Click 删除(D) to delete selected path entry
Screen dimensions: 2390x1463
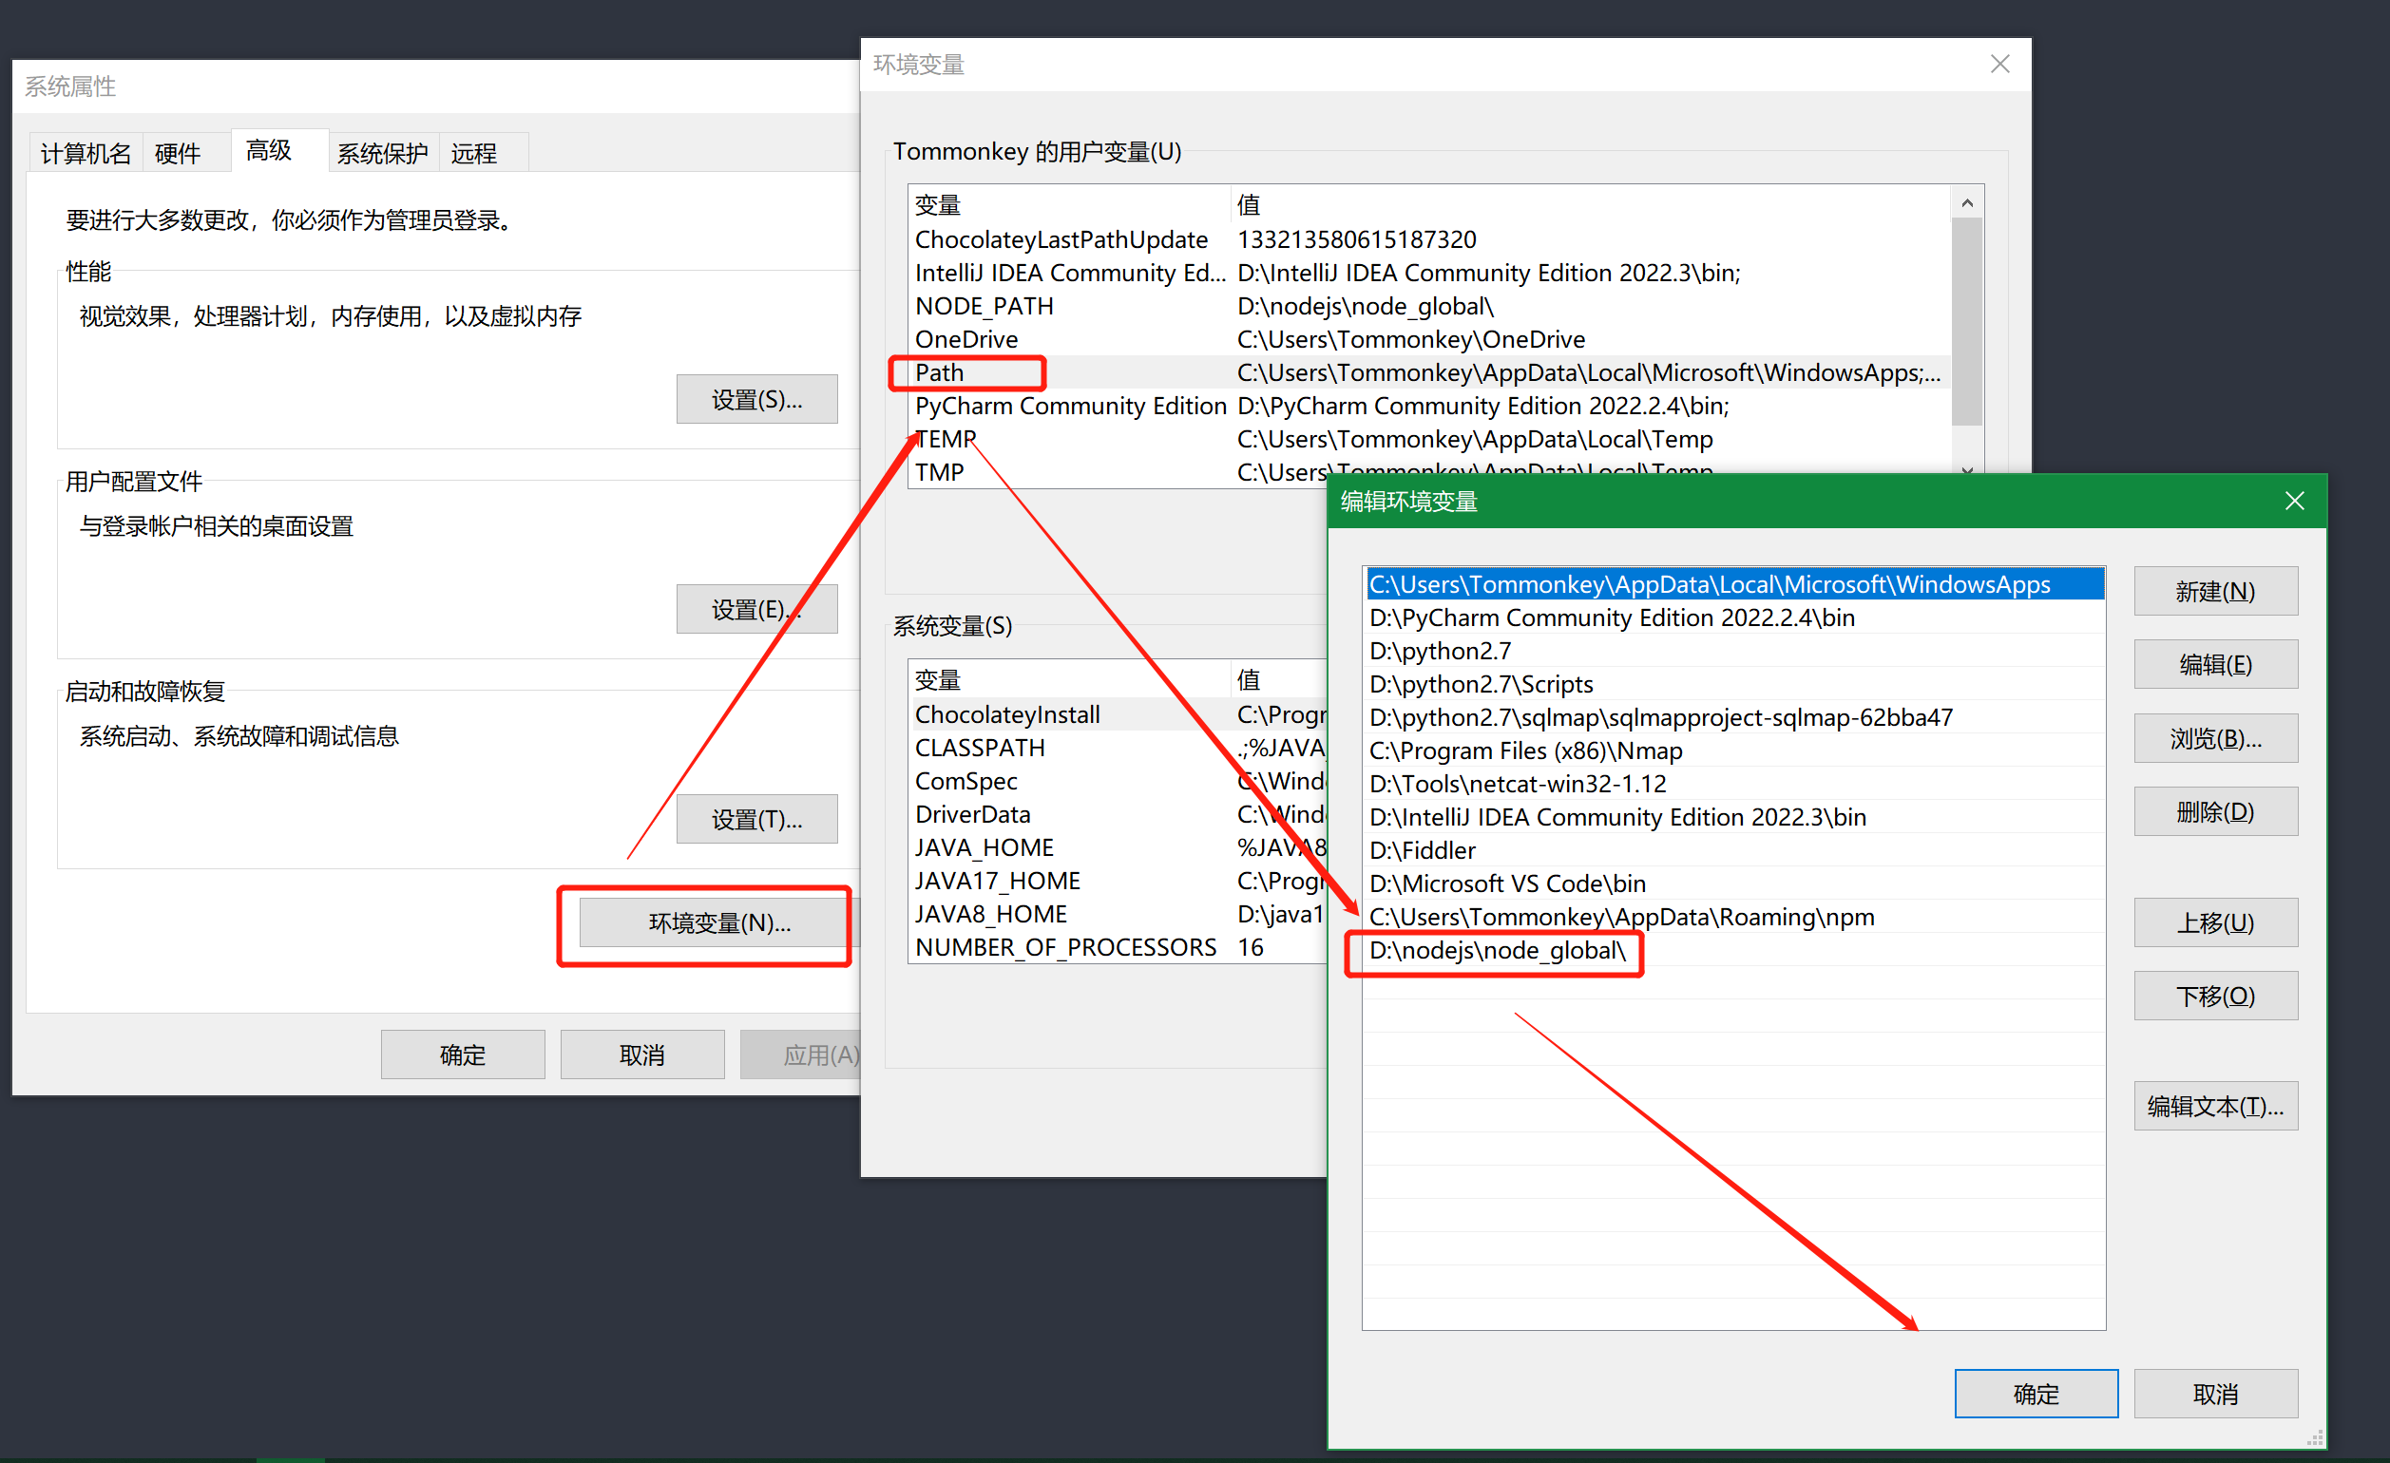pos(2209,812)
